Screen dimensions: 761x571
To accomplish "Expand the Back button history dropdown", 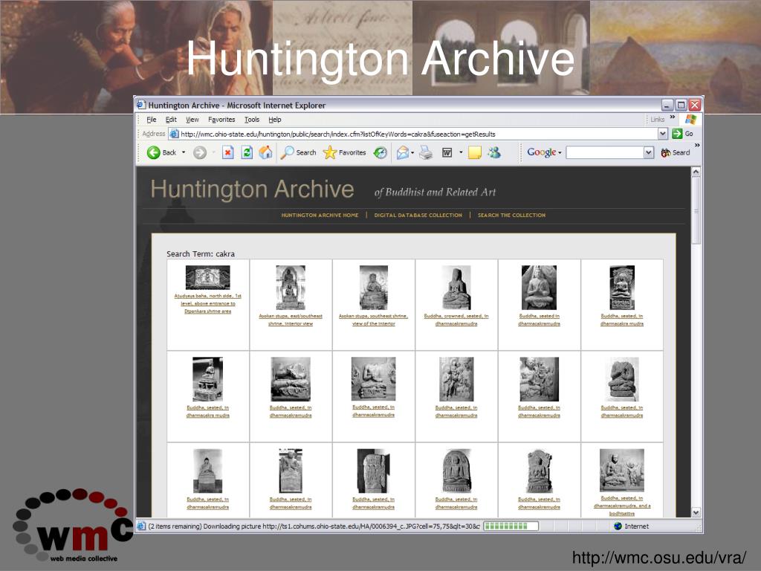I will (x=184, y=152).
